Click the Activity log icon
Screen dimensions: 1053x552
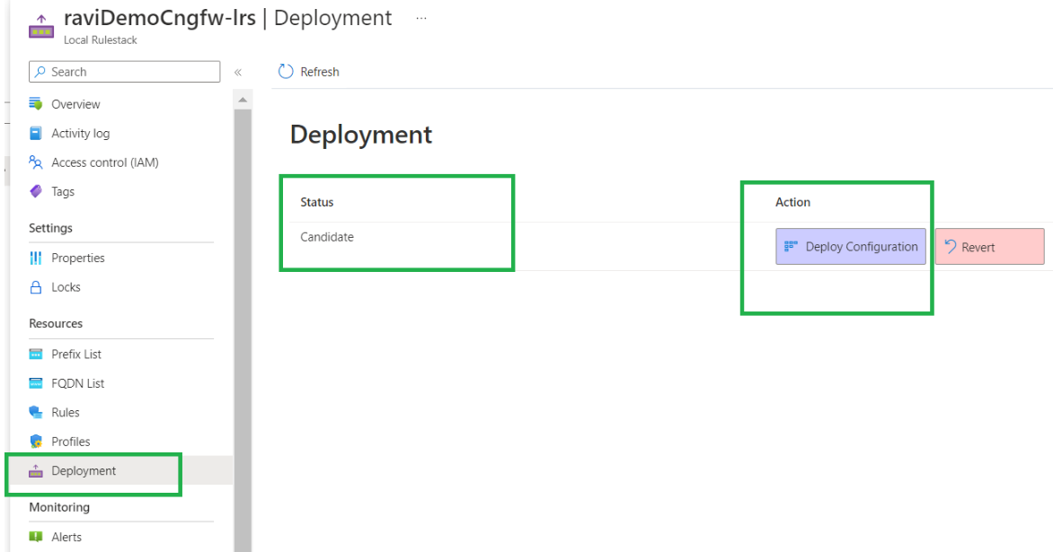36,134
